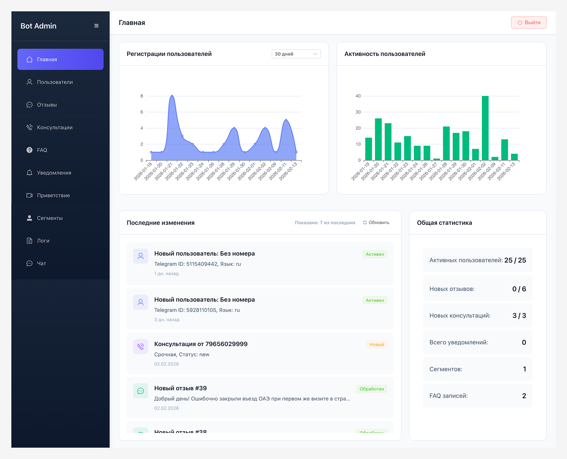
Task: Open the Чат menu item
Action: click(42, 263)
